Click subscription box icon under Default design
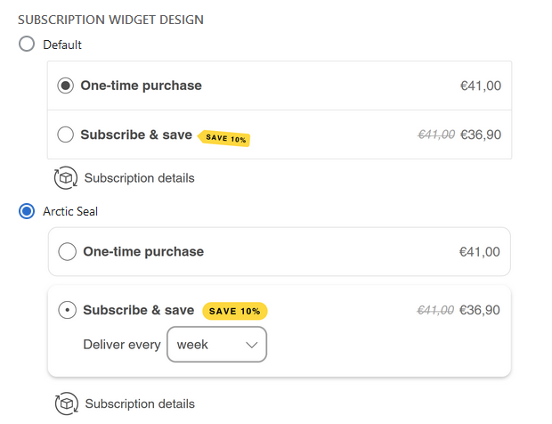Viewport: 552px width, 424px height. tap(66, 178)
